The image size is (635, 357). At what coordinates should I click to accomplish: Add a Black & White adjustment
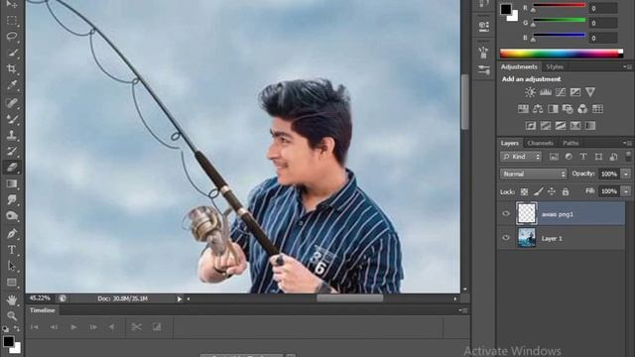click(553, 109)
